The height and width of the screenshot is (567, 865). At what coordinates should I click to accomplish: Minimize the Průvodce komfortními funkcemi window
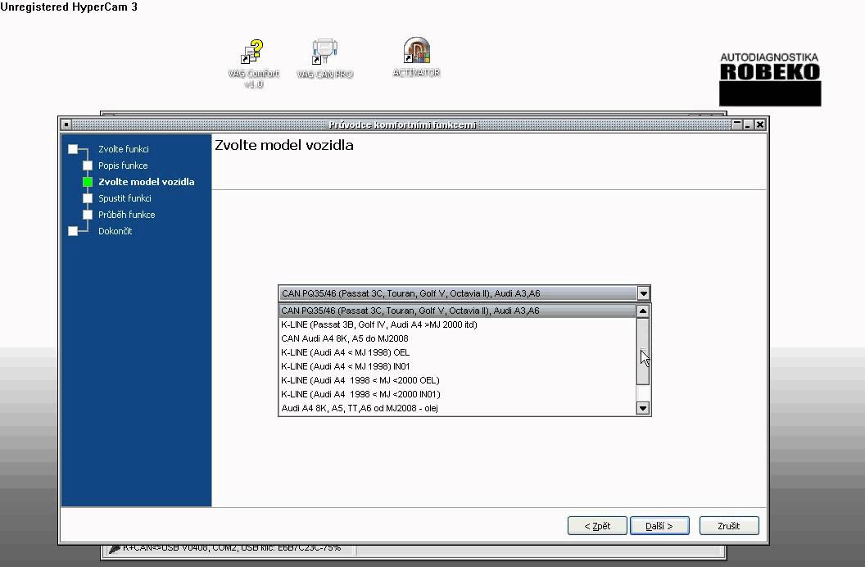748,125
